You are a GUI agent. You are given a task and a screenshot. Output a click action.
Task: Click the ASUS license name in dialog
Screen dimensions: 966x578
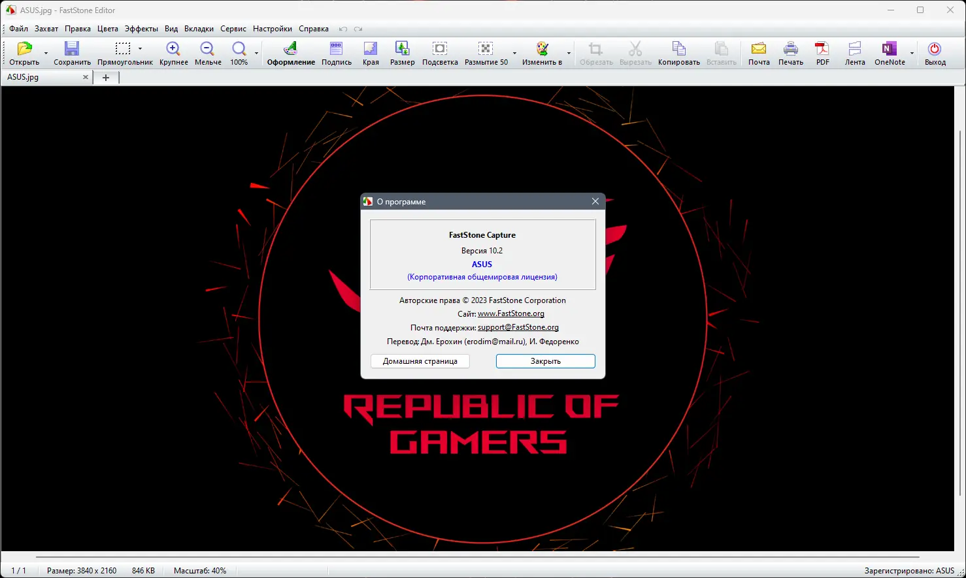[482, 264]
